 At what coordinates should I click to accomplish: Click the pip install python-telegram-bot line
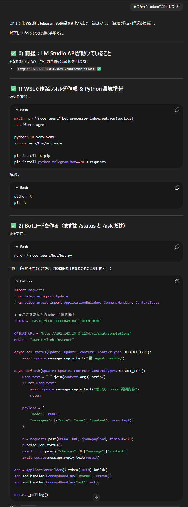tap(60, 162)
